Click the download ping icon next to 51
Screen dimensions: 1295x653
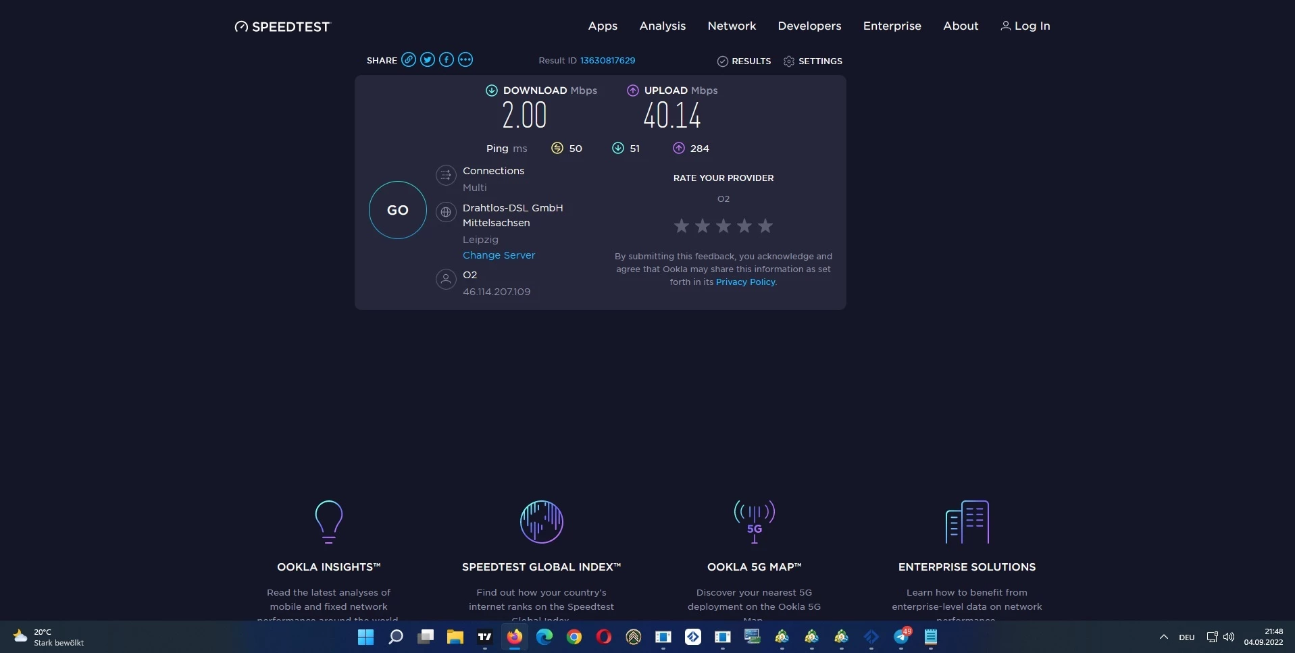coord(618,148)
